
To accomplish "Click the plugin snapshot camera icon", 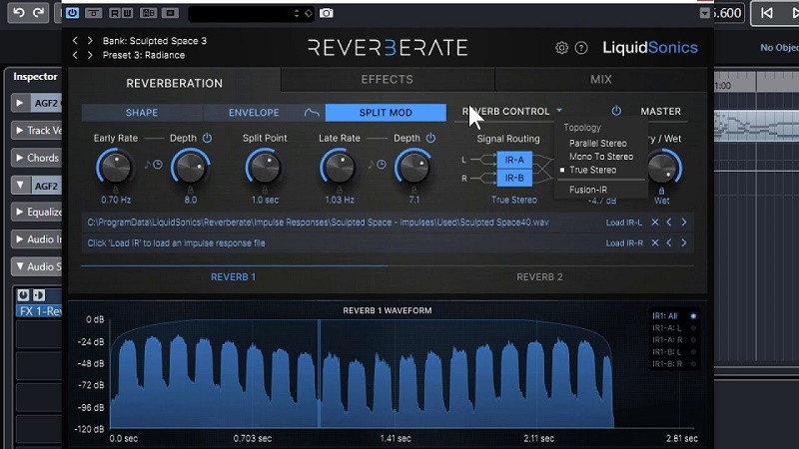I will coord(327,13).
